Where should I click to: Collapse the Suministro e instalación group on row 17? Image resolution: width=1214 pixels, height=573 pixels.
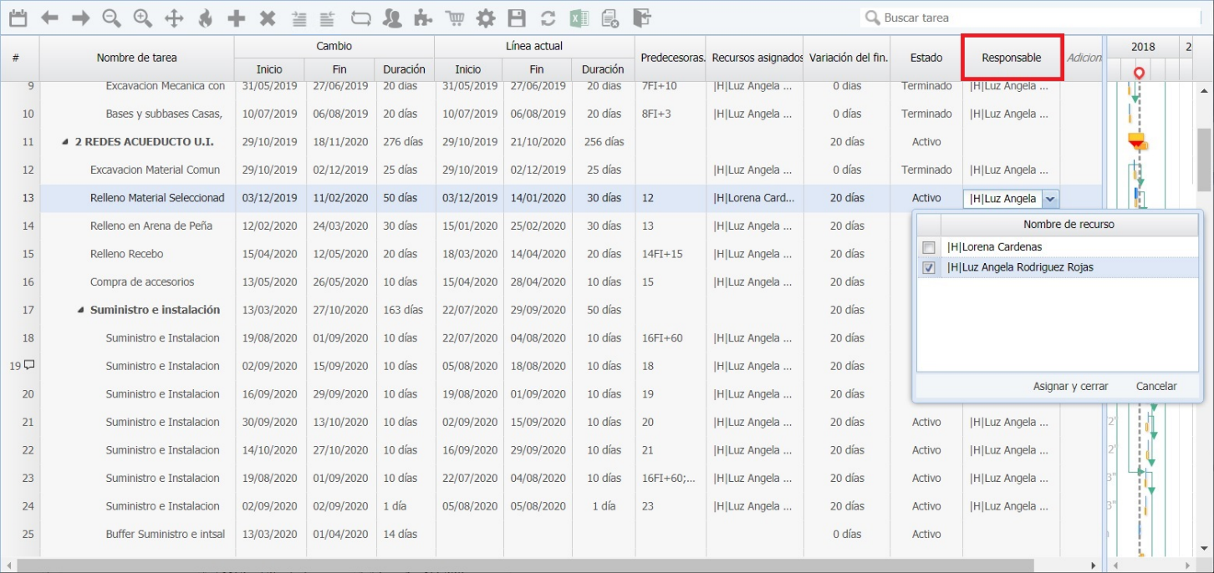tap(81, 310)
